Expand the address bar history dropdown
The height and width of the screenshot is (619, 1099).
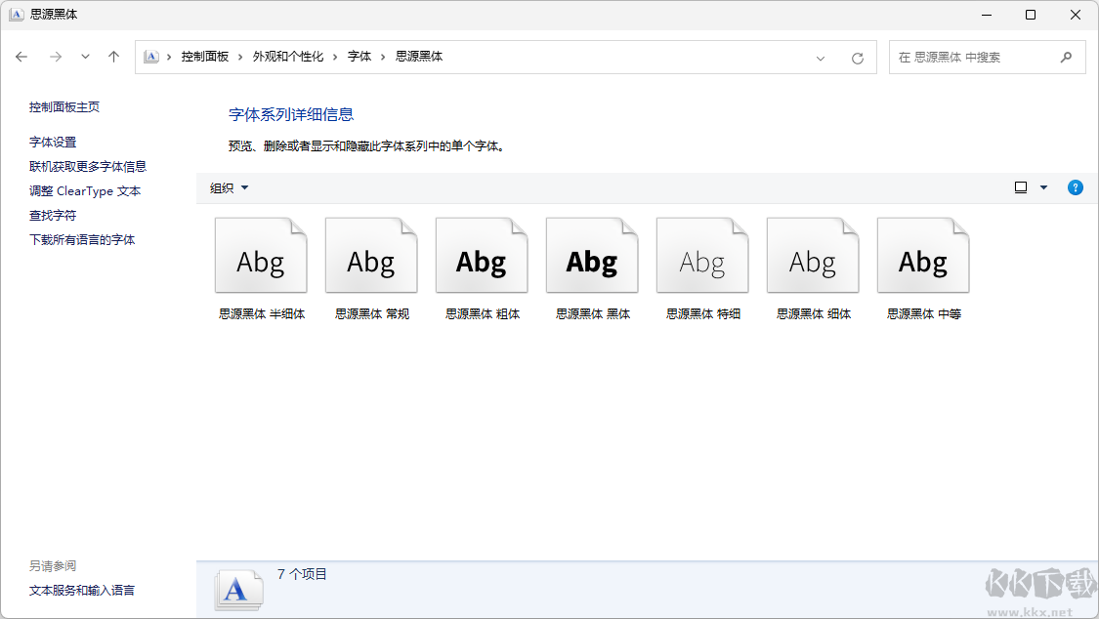pyautogui.click(x=821, y=57)
